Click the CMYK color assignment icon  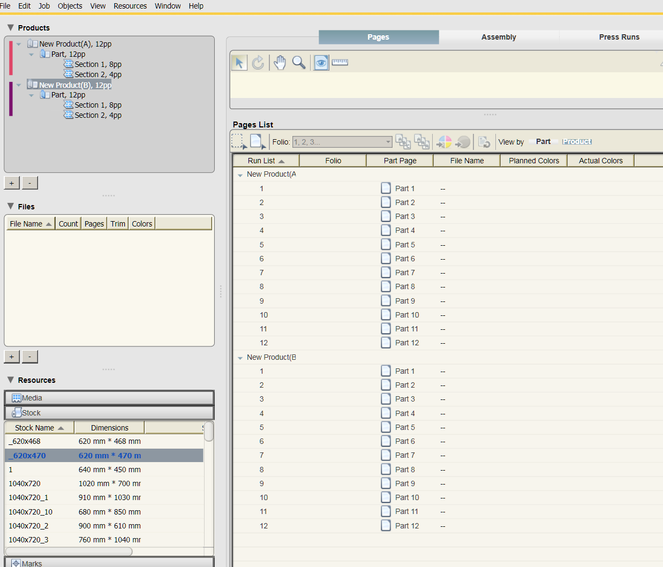pyautogui.click(x=444, y=142)
